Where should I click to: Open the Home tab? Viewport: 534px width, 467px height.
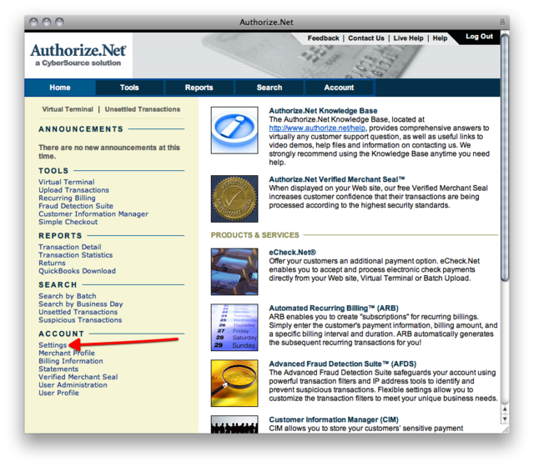point(60,88)
